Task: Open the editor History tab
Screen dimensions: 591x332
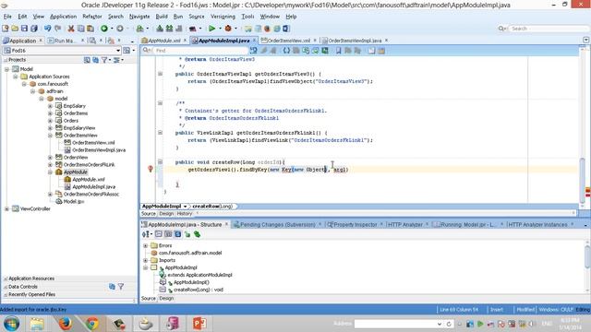Action: point(185,214)
